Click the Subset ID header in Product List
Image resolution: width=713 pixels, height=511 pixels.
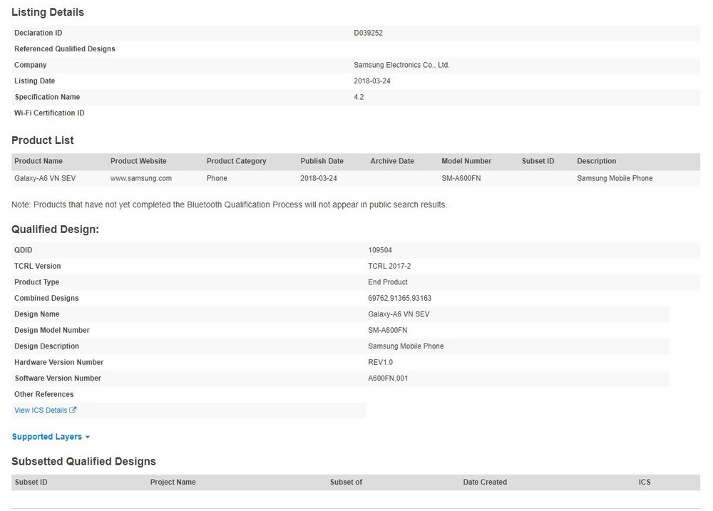538,161
